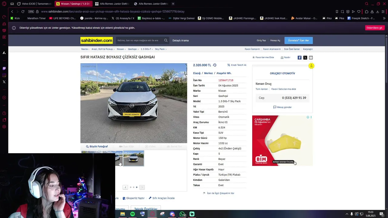
Task: Open the sidebar settings gear icon
Action: click(x=4, y=127)
